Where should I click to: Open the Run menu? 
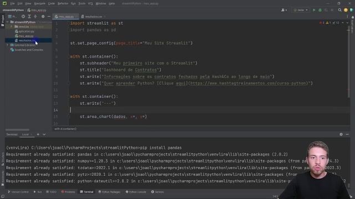click(73, 4)
